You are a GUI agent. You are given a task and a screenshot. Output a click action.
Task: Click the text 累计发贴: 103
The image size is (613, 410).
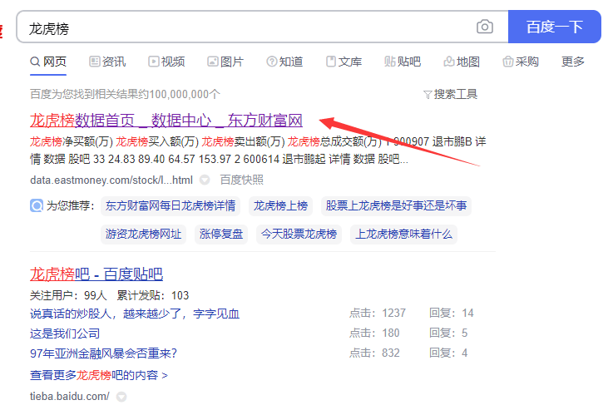point(153,295)
